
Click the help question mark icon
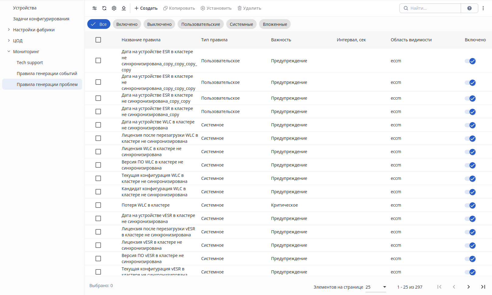469,8
